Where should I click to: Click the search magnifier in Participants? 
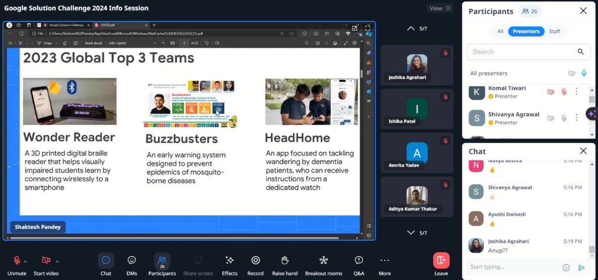pyautogui.click(x=581, y=52)
